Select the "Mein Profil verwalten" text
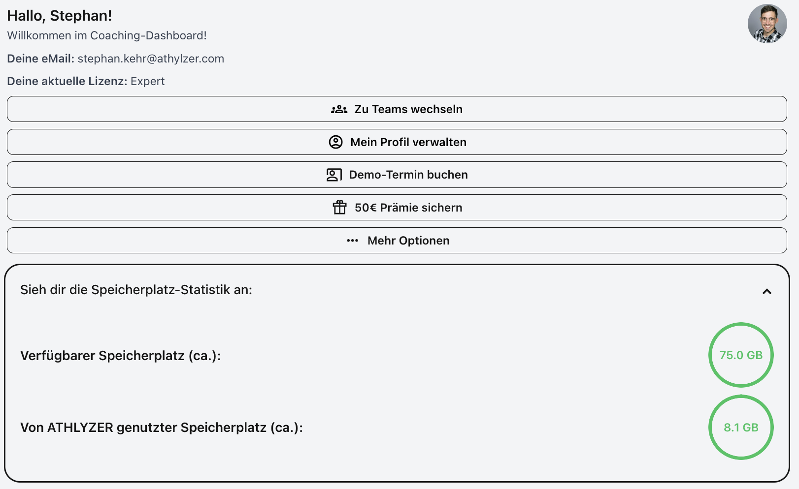 point(408,142)
